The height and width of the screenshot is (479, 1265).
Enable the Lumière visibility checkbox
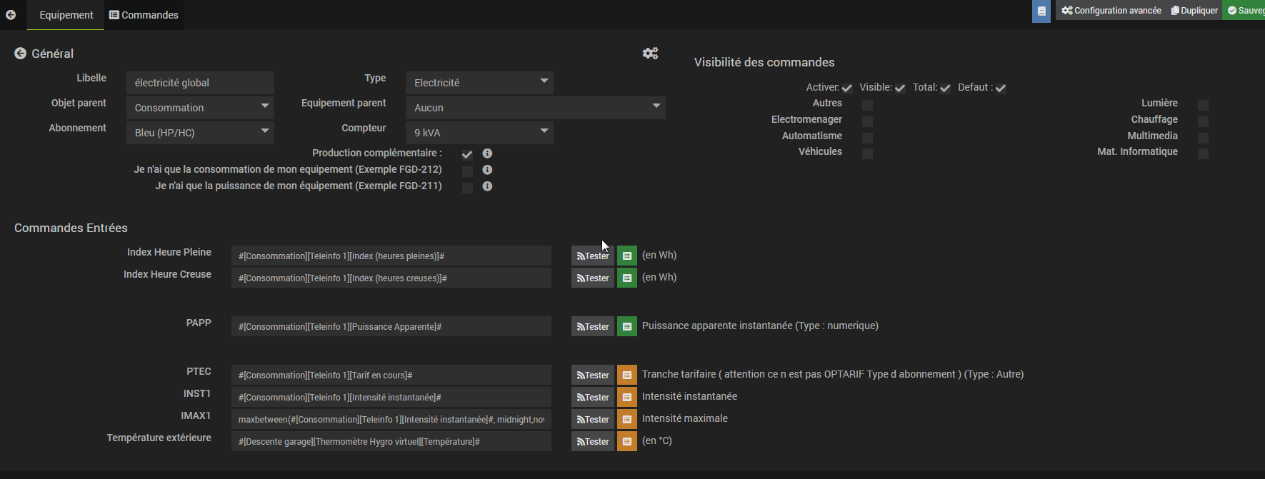(1203, 104)
